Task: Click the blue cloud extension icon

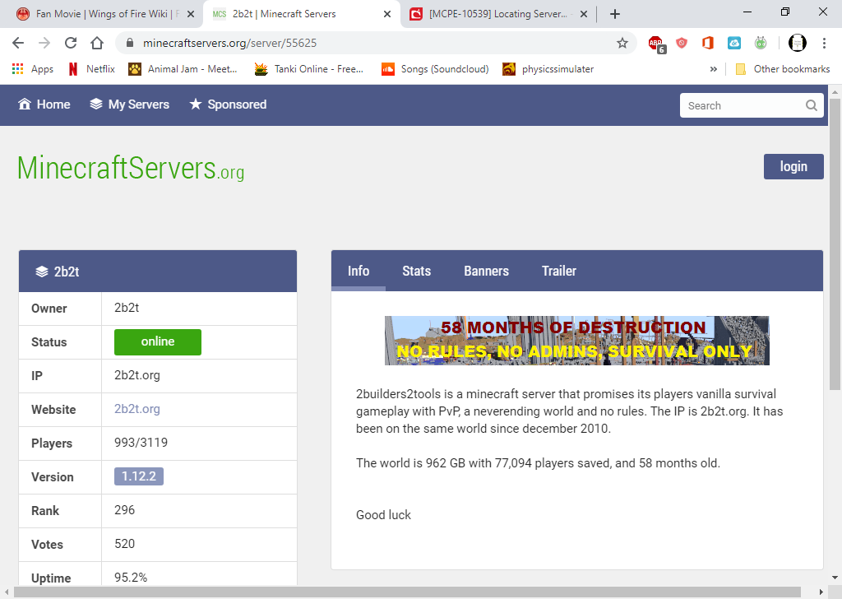Action: pyautogui.click(x=734, y=43)
